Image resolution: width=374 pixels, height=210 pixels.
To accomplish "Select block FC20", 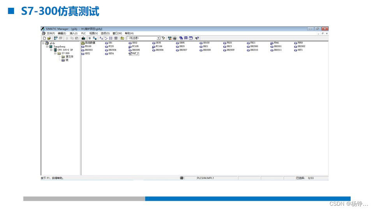I will point(109,46).
